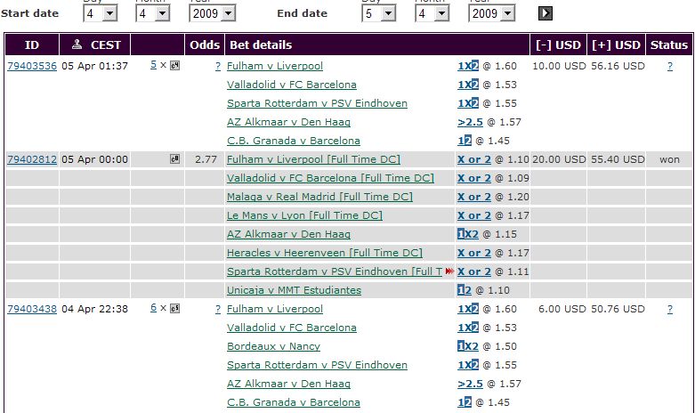Click the system bet icon in row 79403536
Viewport: 695px width, 413px height.
click(175, 66)
